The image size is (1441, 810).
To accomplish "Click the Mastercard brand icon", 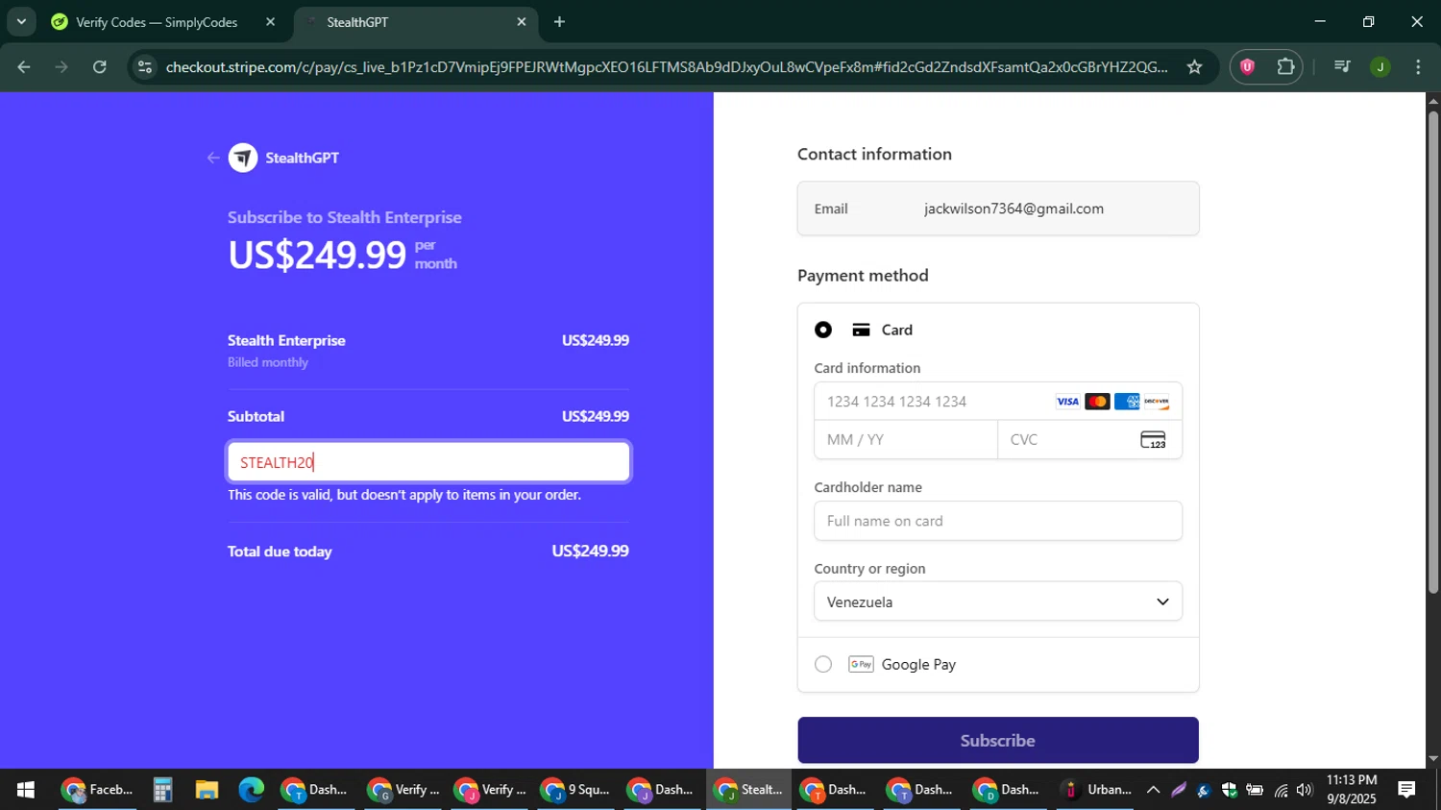I will (1097, 402).
